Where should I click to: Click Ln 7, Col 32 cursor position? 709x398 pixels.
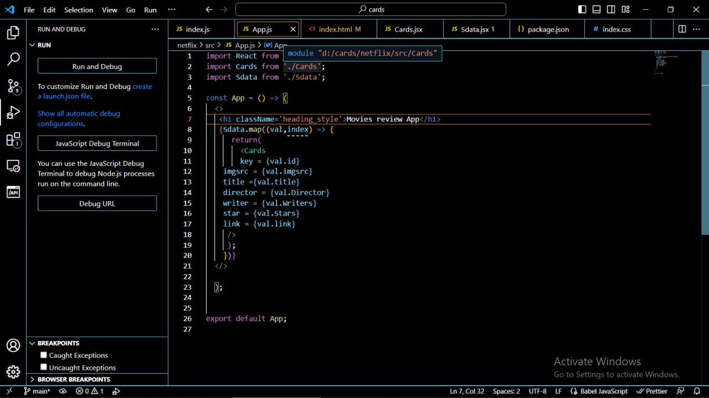point(467,391)
